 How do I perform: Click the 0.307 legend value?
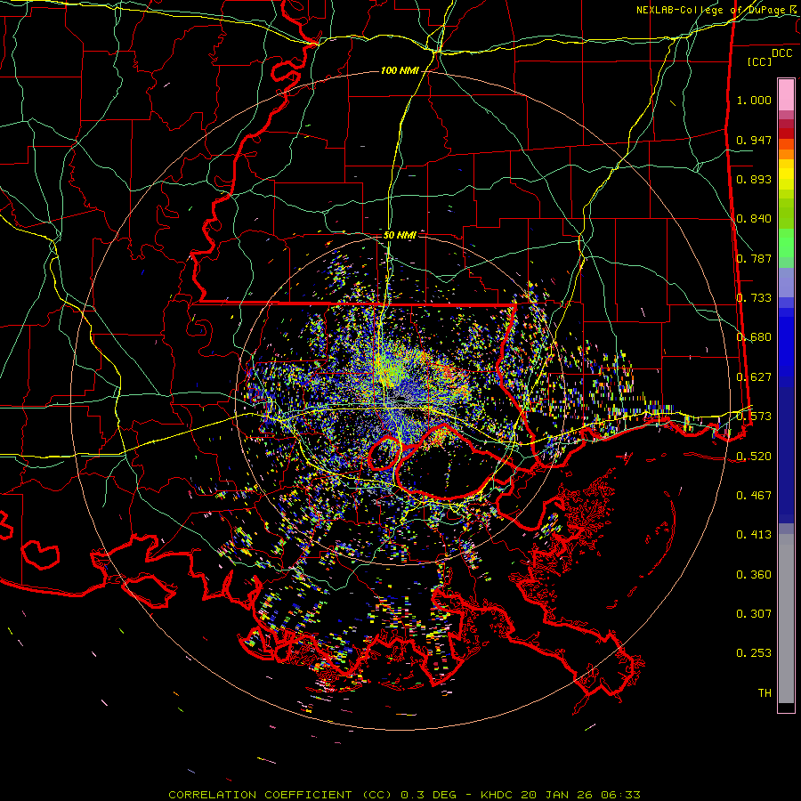[x=754, y=614]
